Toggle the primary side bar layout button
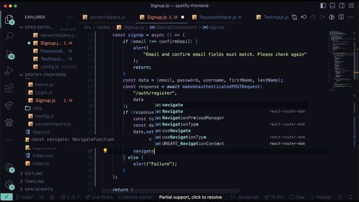359x202 pixels. tap(323, 6)
